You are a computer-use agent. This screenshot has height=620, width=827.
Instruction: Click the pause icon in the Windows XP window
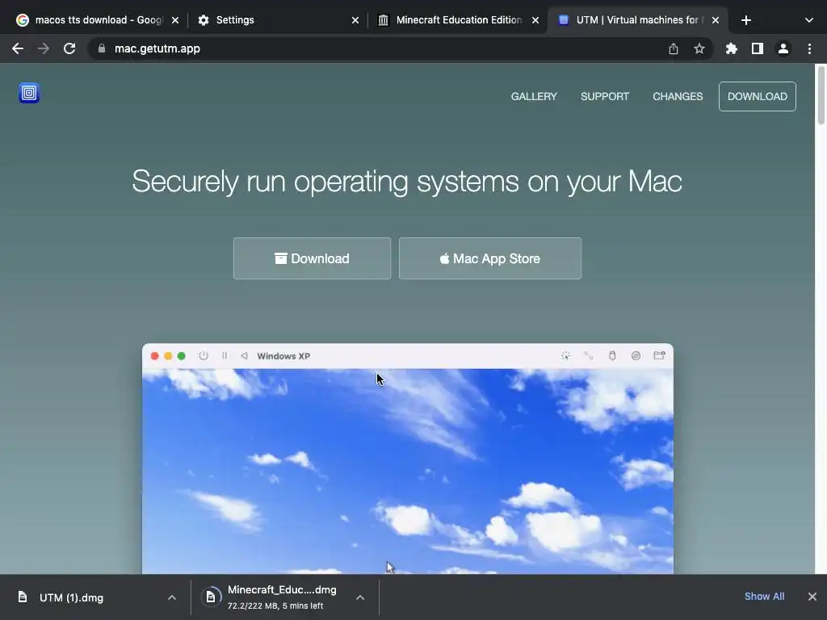(x=225, y=356)
